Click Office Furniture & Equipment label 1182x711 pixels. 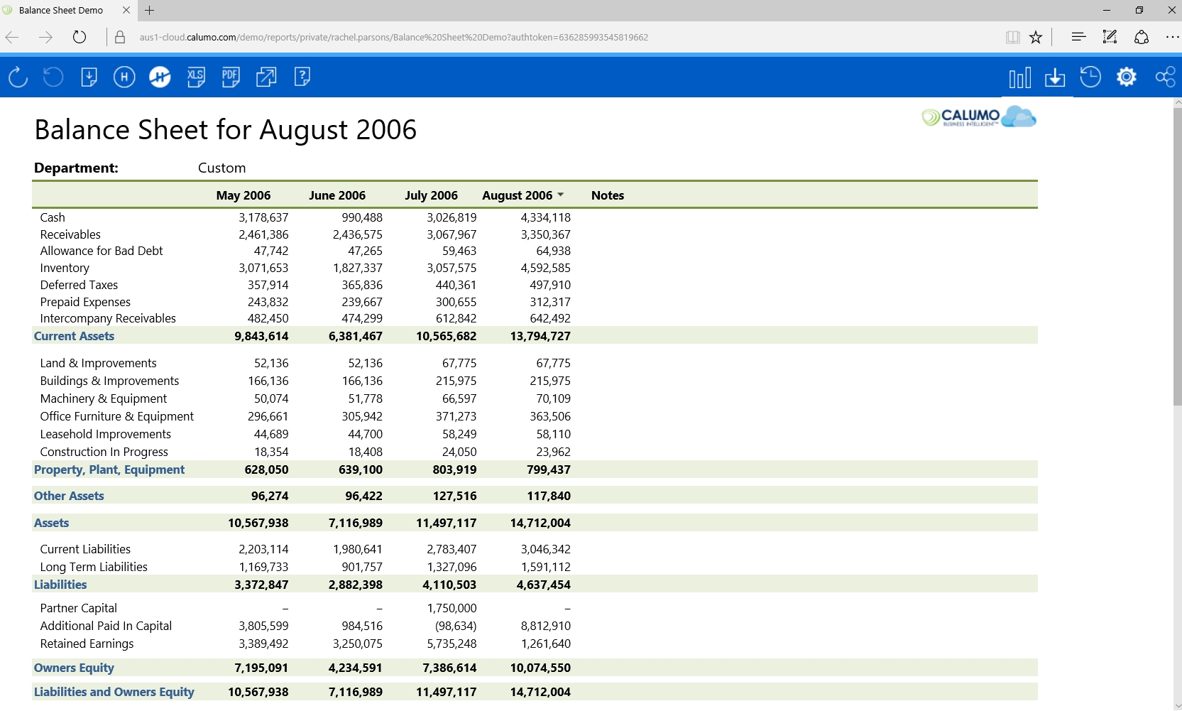pos(116,416)
